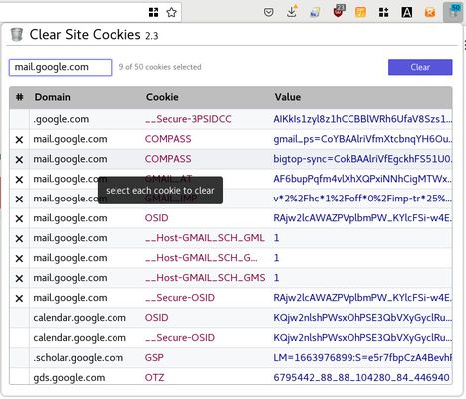The height and width of the screenshot is (399, 466).
Task: Click the truncated __Host-GMAIL_SCH_G… cookie name
Action: pyautogui.click(x=201, y=258)
